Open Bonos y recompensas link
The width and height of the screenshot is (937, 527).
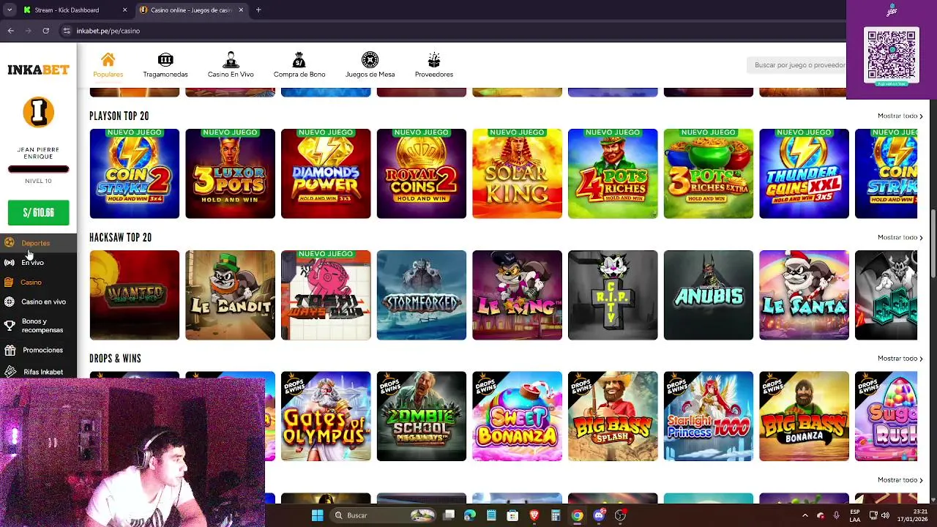(42, 326)
